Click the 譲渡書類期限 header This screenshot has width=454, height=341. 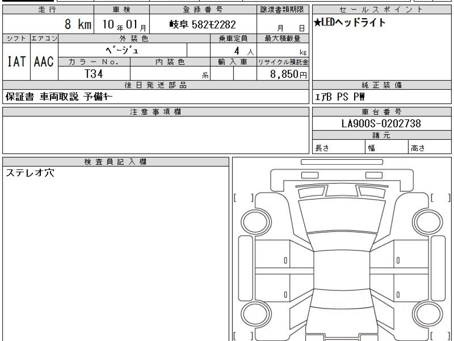tap(283, 10)
